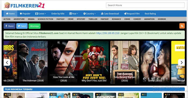Open the Home tab
The width and height of the screenshot is (188, 98).
pos(10,14)
